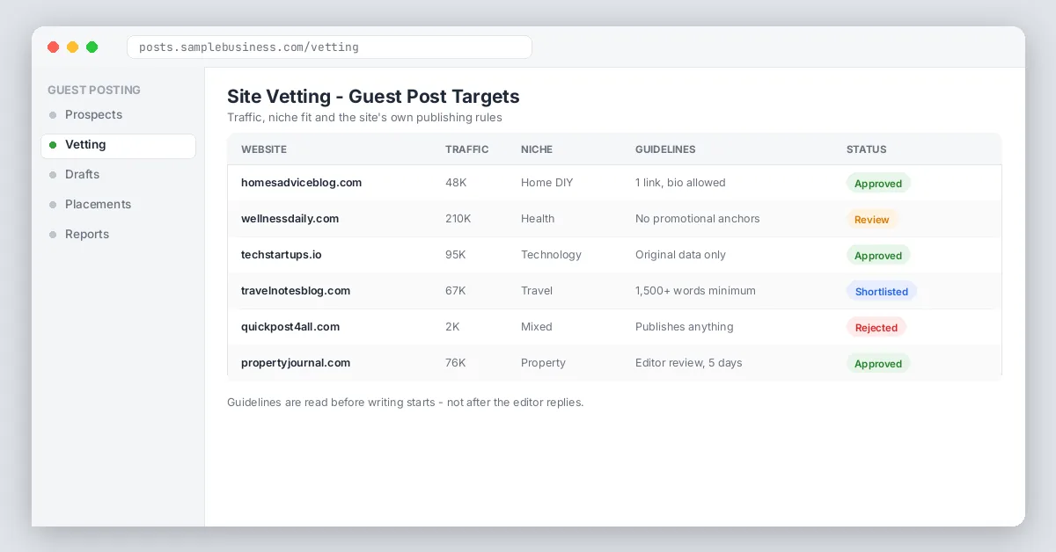
Task: Click the yellow minimize window button
Action: (x=72, y=47)
